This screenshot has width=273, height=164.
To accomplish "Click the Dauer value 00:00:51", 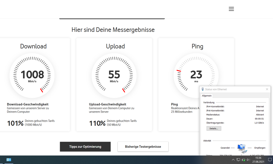I will (x=259, y=119).
